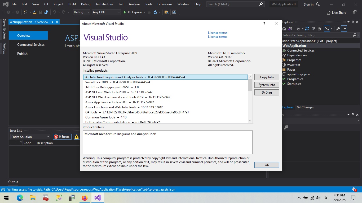Toggle auto-hide pin on lower right panel
Viewport: 362px width, 203px height.
pyautogui.click(x=353, y=115)
